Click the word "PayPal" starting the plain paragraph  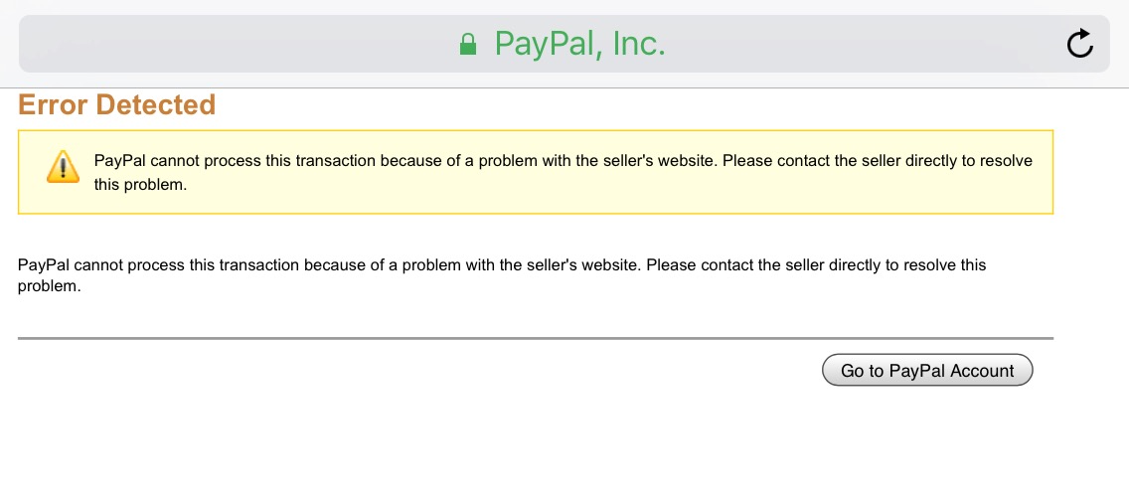click(44, 265)
